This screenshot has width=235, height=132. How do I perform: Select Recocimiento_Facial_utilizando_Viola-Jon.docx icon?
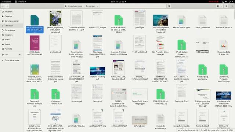coord(76,45)
